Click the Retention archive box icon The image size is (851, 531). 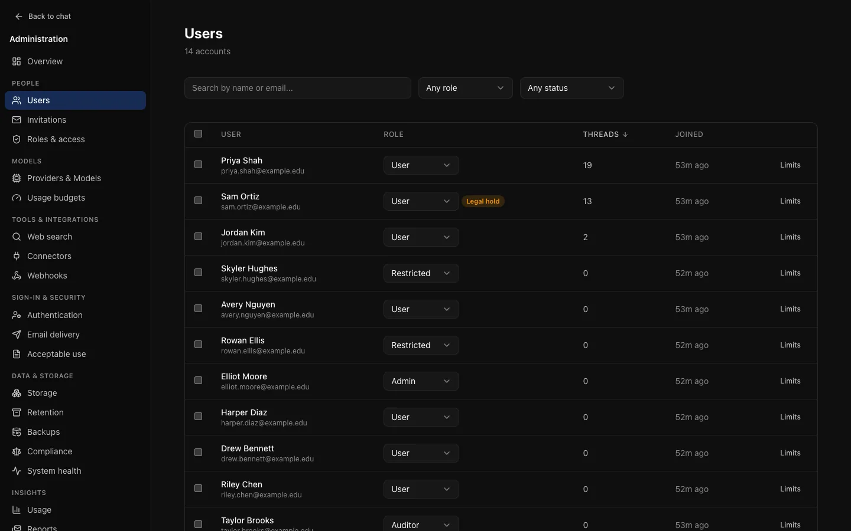[x=17, y=412]
